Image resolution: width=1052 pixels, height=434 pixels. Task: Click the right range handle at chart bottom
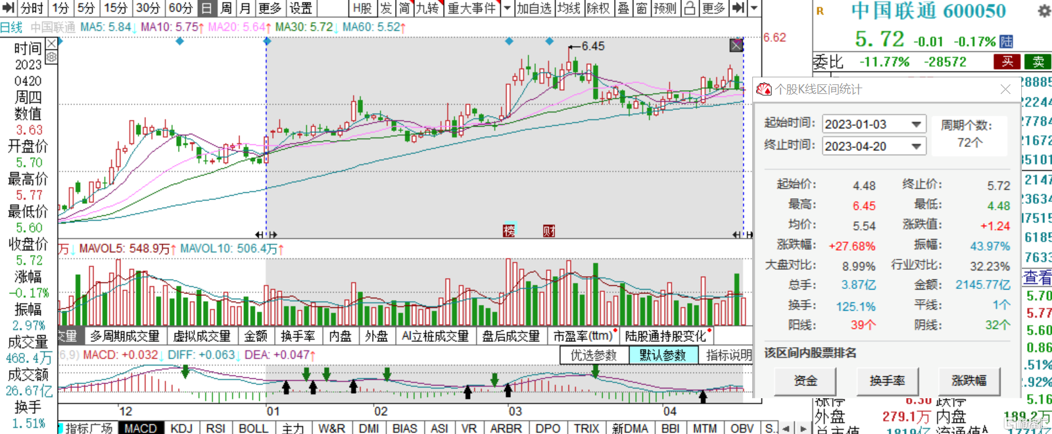coord(742,235)
